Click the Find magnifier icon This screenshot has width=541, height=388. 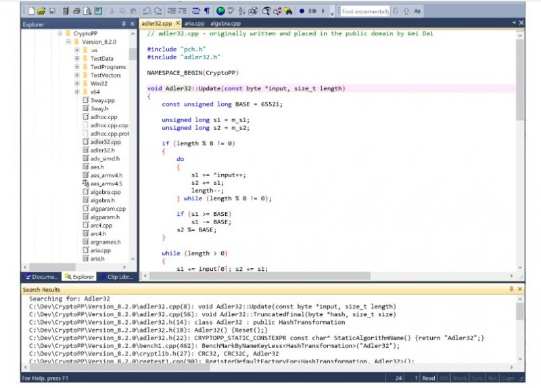266,11
